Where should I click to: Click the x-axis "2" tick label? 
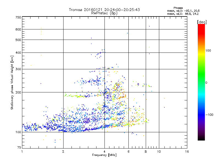(63, 152)
